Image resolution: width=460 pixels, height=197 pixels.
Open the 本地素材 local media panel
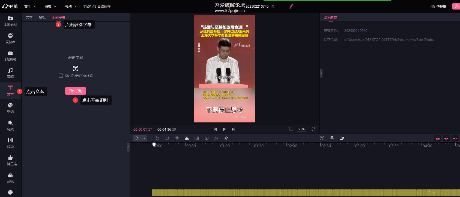tap(10, 21)
